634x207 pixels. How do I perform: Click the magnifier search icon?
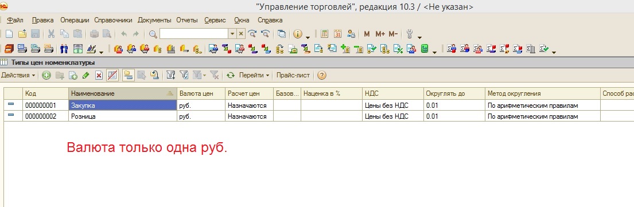point(153,34)
